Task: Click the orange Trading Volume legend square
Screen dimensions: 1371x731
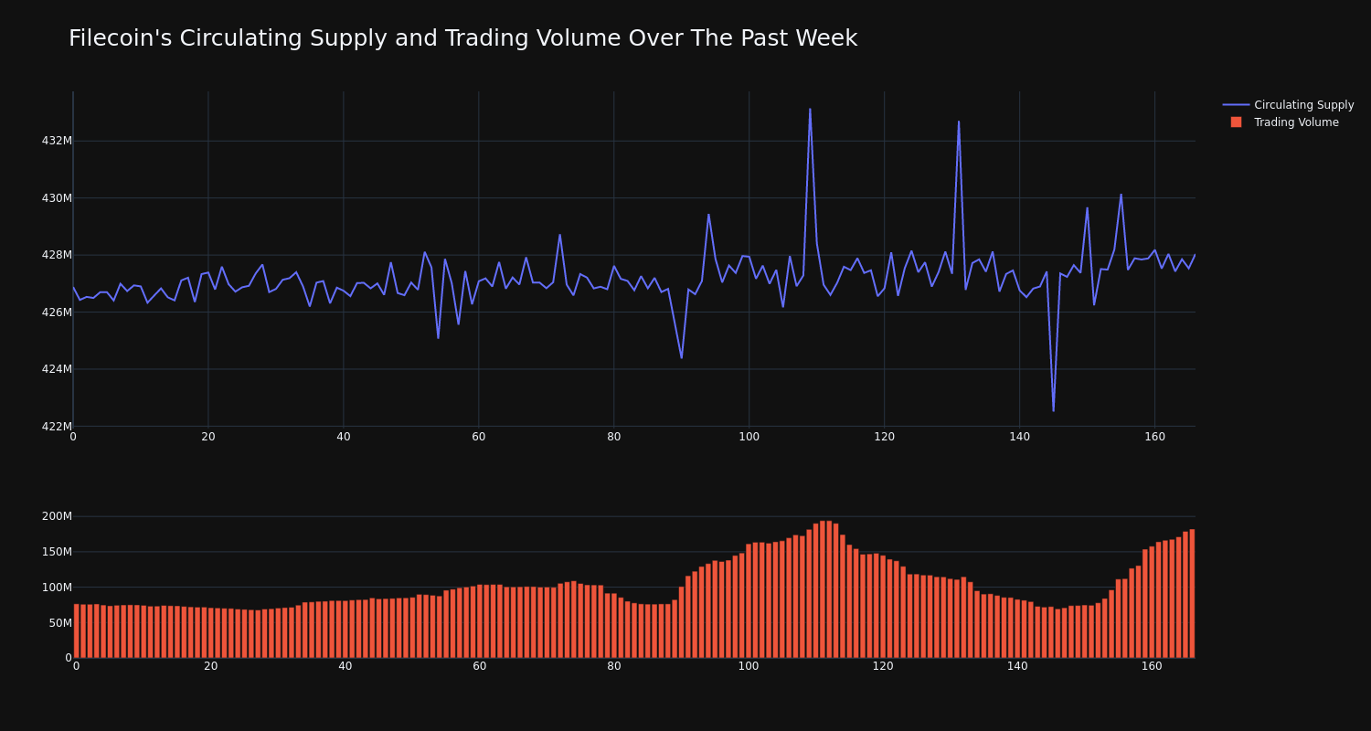Action: [x=1236, y=122]
